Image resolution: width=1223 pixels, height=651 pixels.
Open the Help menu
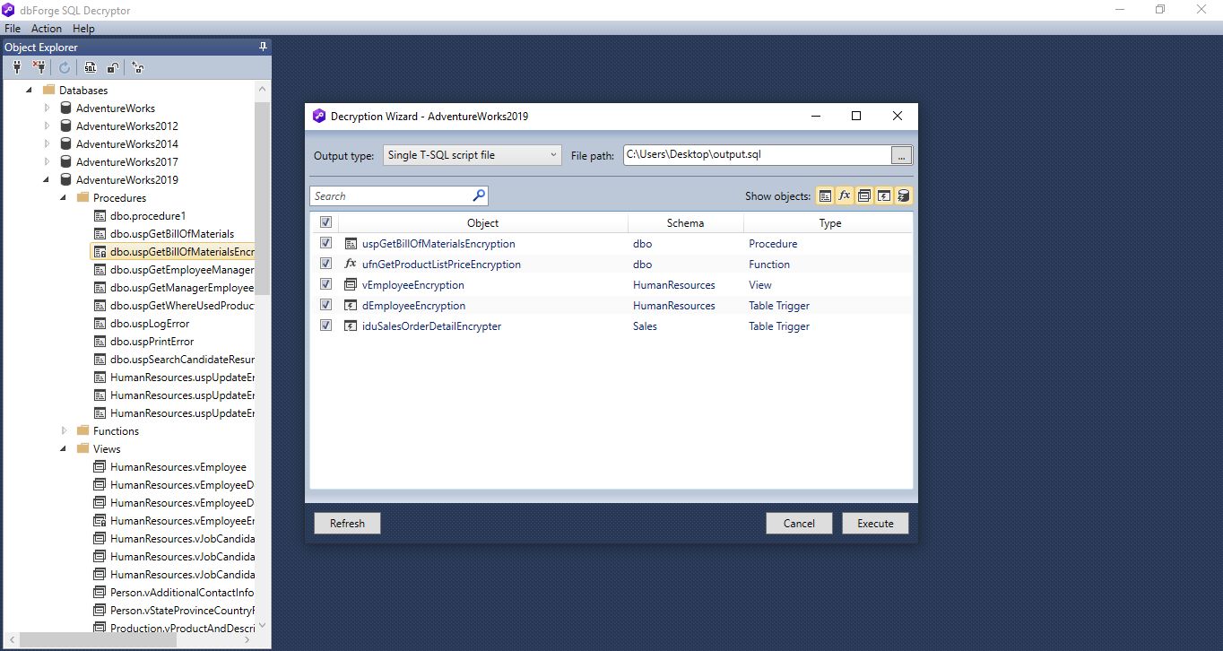[82, 28]
